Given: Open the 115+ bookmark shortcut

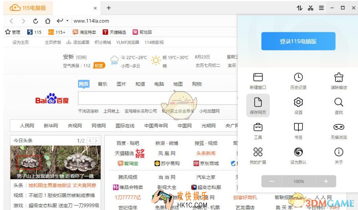Looking at the screenshot, I should tap(57, 32).
